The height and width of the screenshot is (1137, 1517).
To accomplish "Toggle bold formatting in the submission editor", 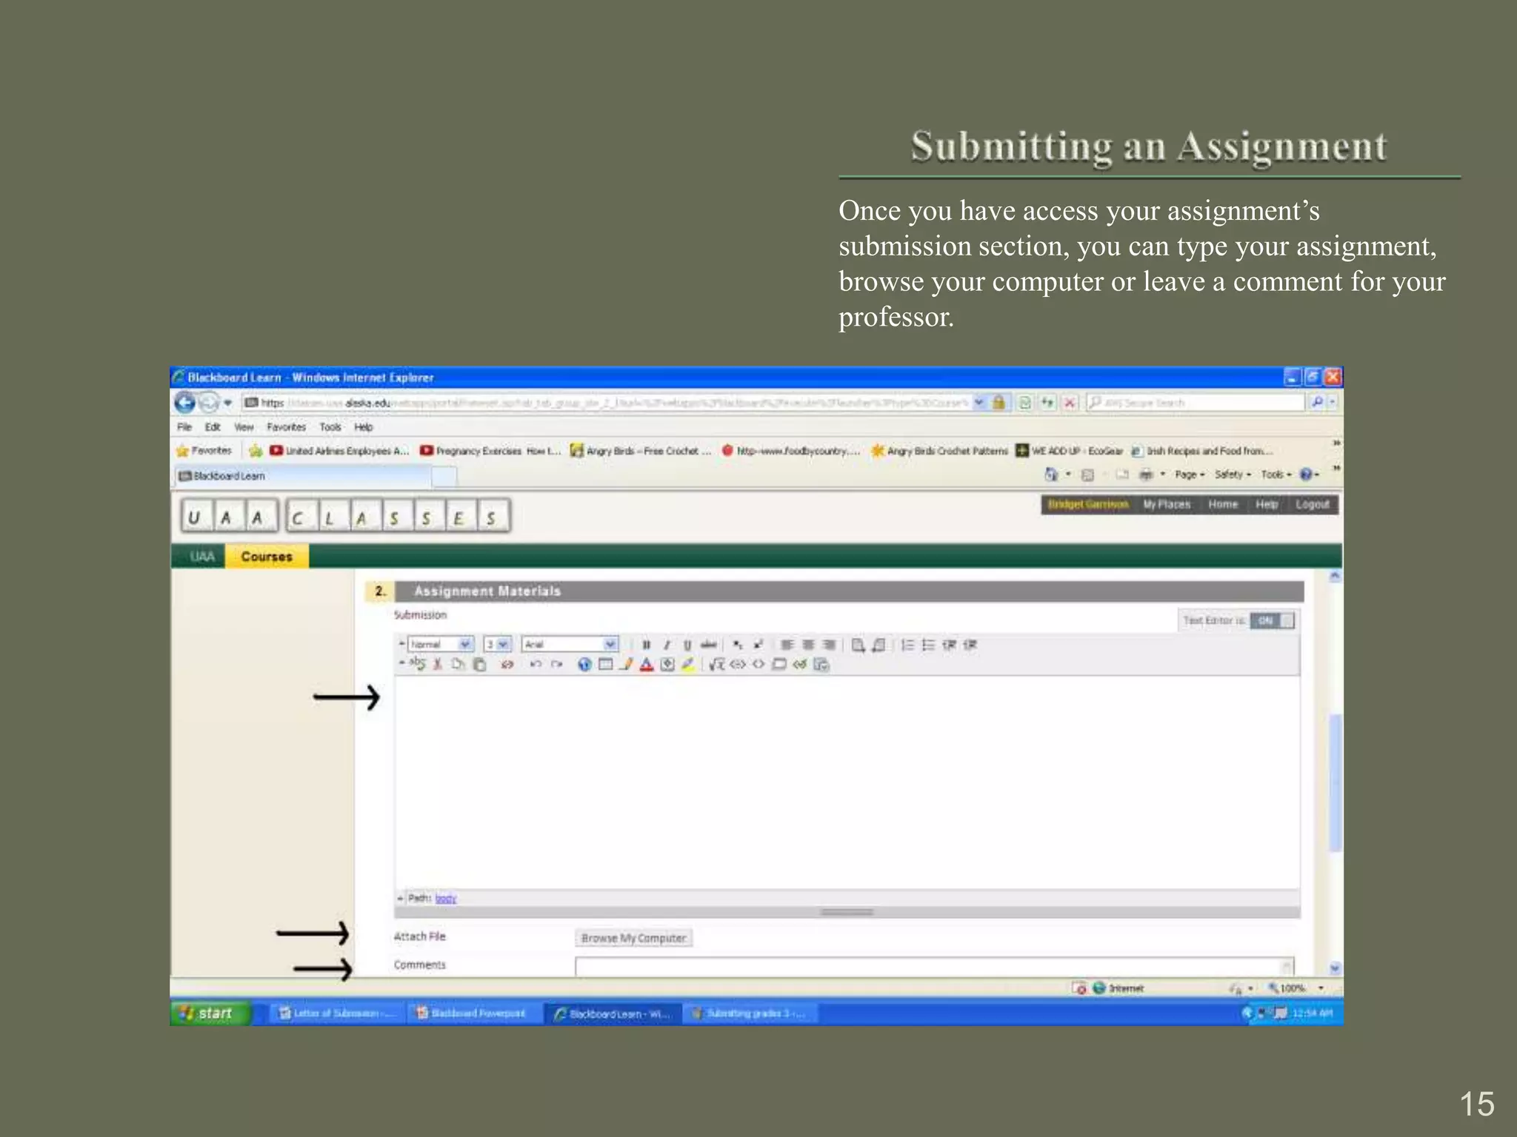I will [646, 645].
